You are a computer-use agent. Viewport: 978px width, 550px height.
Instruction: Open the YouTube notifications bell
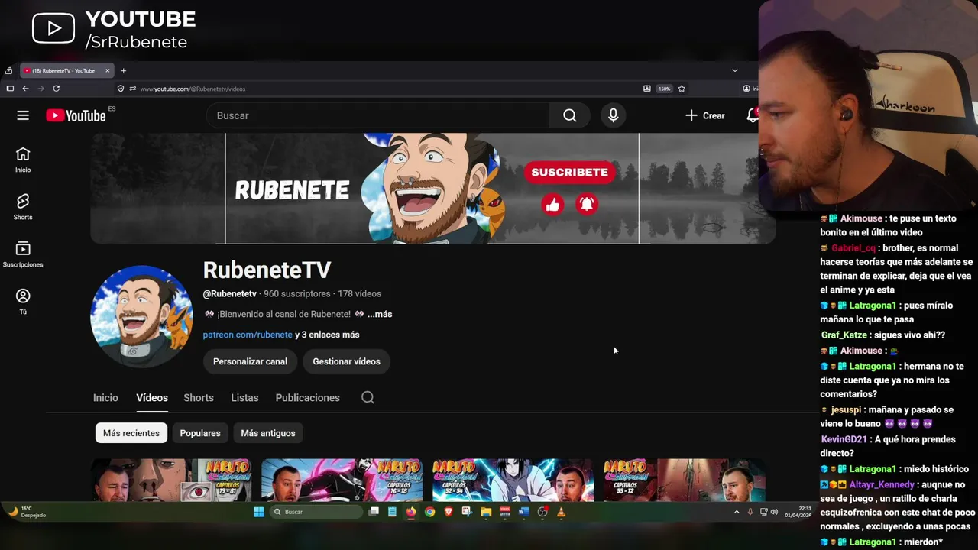(753, 115)
